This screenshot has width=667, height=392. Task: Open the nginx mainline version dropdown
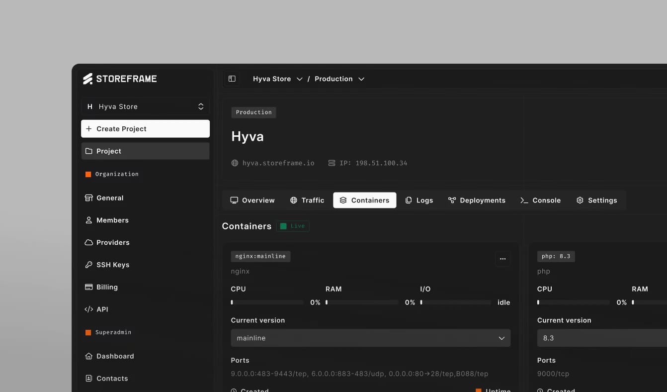click(371, 338)
